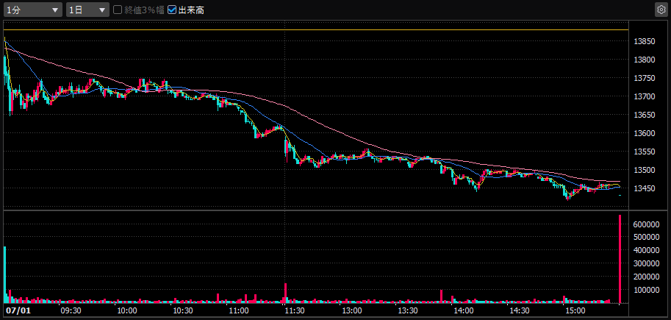Select the 11:00 time axis label
The height and width of the screenshot is (320, 671).
[239, 310]
